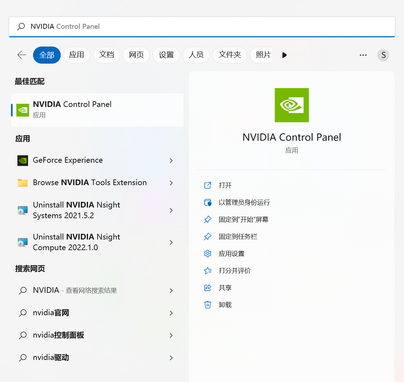
Task: Click the Nsight Compute uninstall icon
Action: [23, 242]
